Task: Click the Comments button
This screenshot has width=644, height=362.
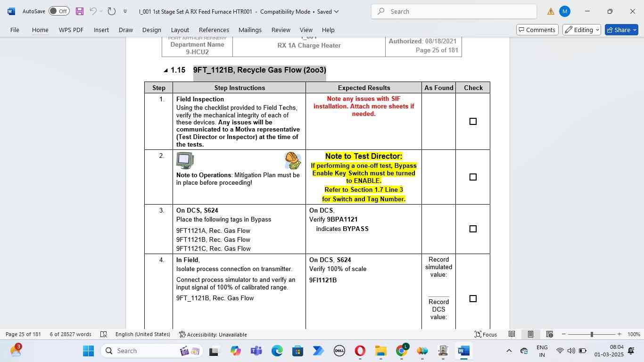Action: point(537,30)
